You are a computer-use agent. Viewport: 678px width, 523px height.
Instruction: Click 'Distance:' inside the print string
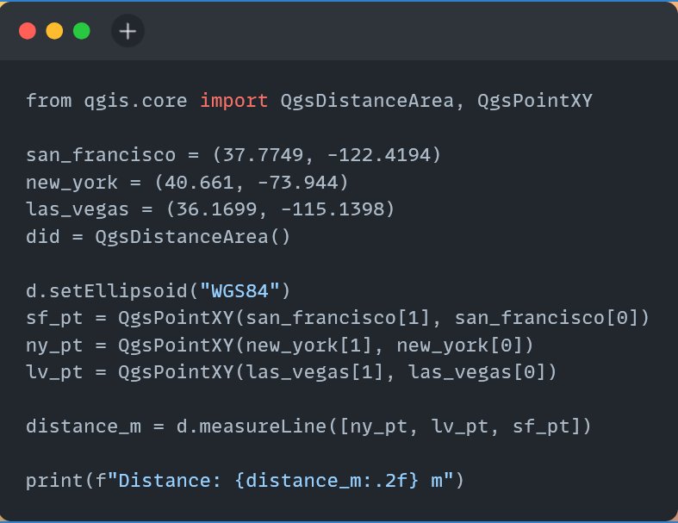(170, 481)
